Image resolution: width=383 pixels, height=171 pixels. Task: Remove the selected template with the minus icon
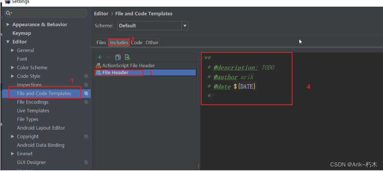pos(109,57)
